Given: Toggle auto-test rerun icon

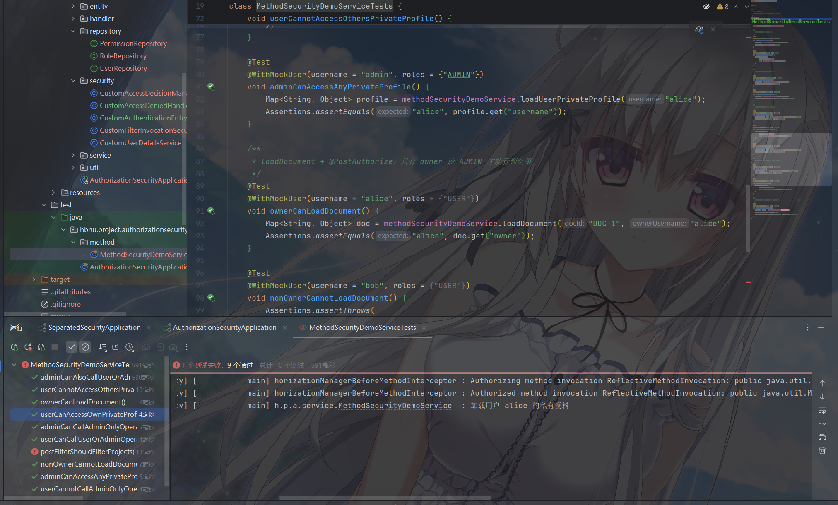Looking at the screenshot, I should pos(41,347).
